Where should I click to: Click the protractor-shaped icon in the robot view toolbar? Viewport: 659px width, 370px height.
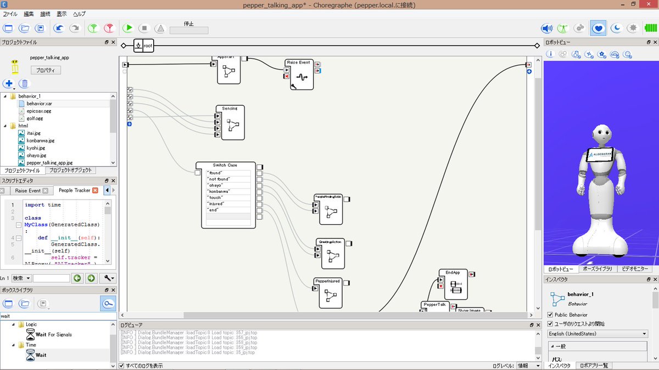click(615, 54)
